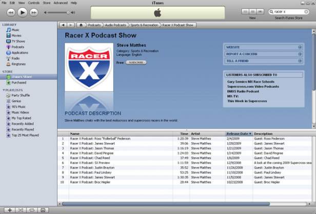Click the search magnifier icon
This screenshot has height=214, width=316.
271,12
